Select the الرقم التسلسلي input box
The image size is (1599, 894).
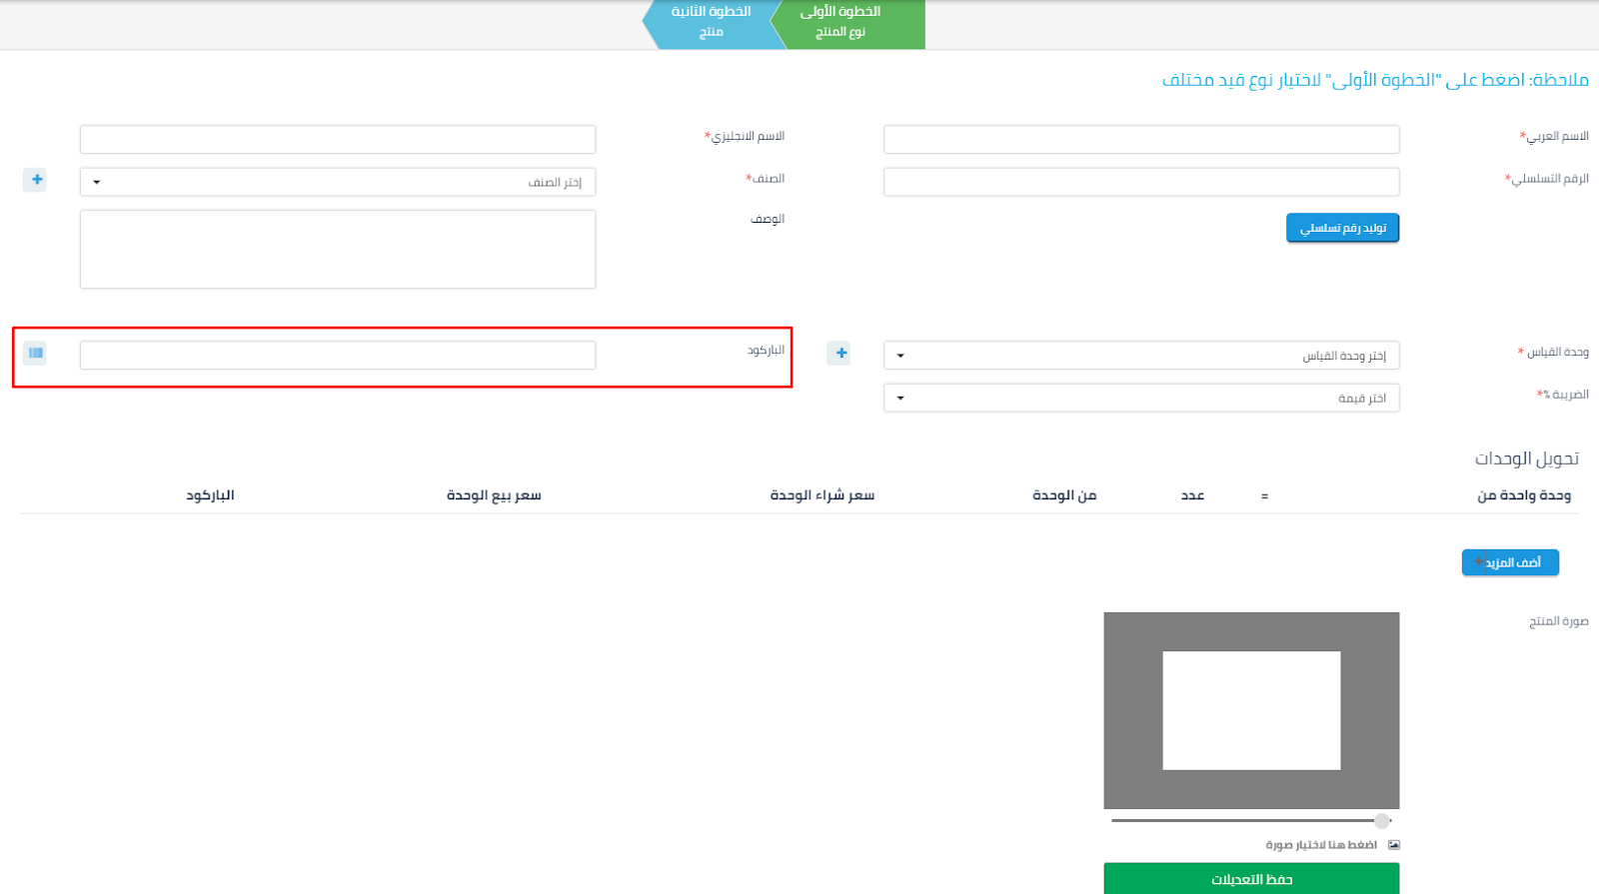[1141, 182]
